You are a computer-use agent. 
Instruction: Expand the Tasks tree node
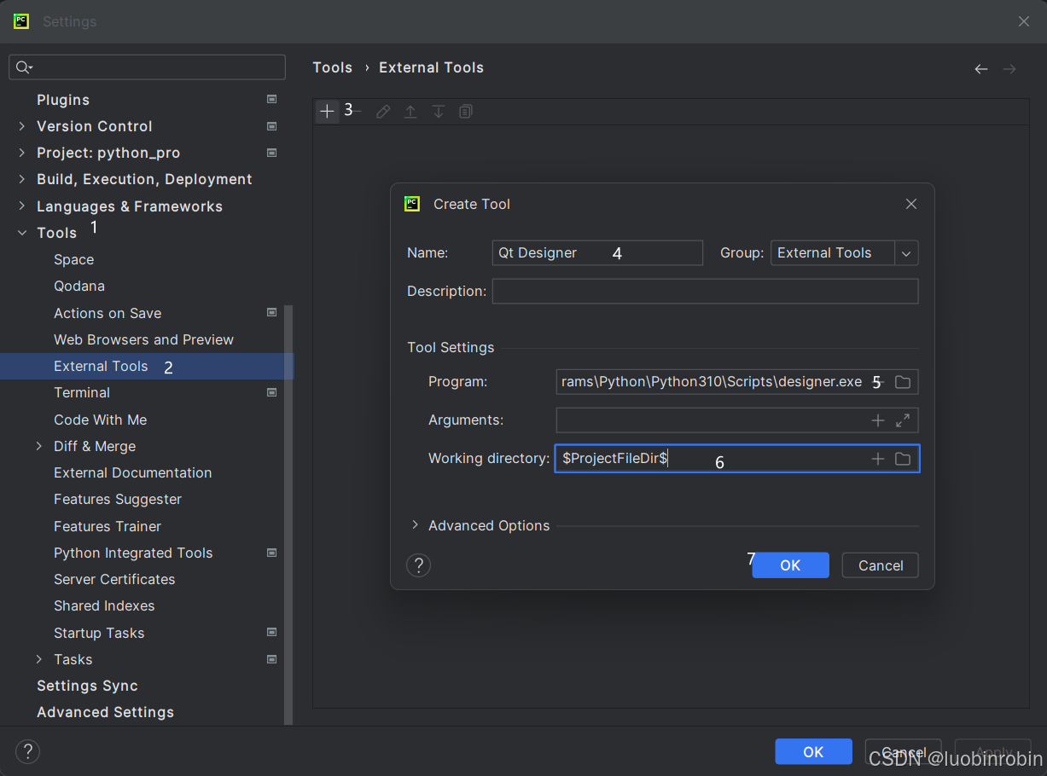pyautogui.click(x=39, y=659)
